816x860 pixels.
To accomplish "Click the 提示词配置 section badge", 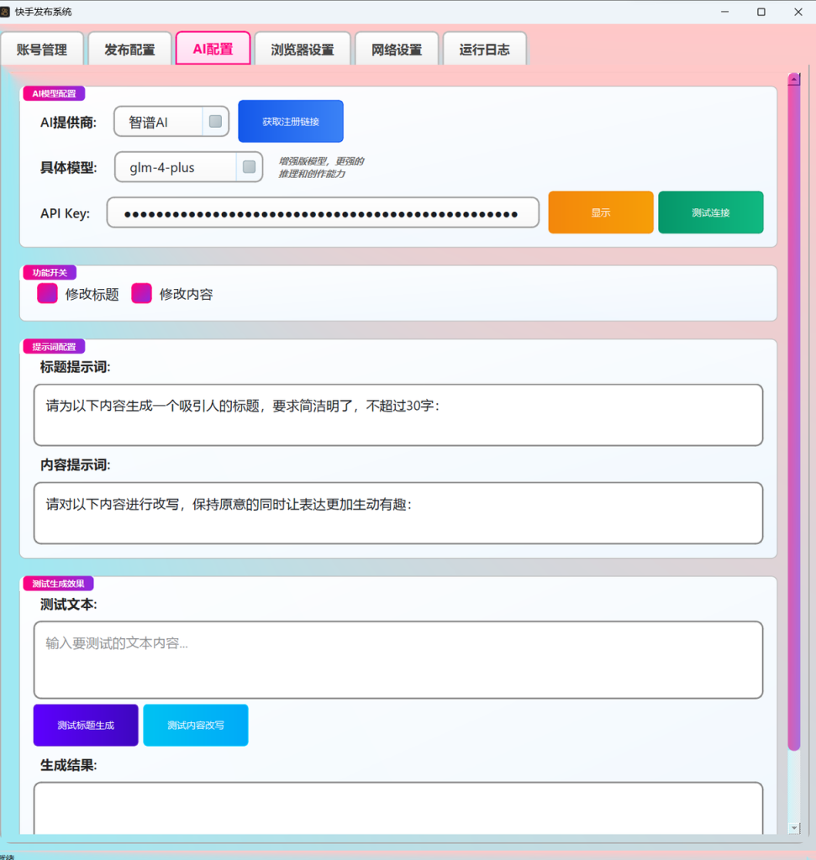I will (54, 347).
